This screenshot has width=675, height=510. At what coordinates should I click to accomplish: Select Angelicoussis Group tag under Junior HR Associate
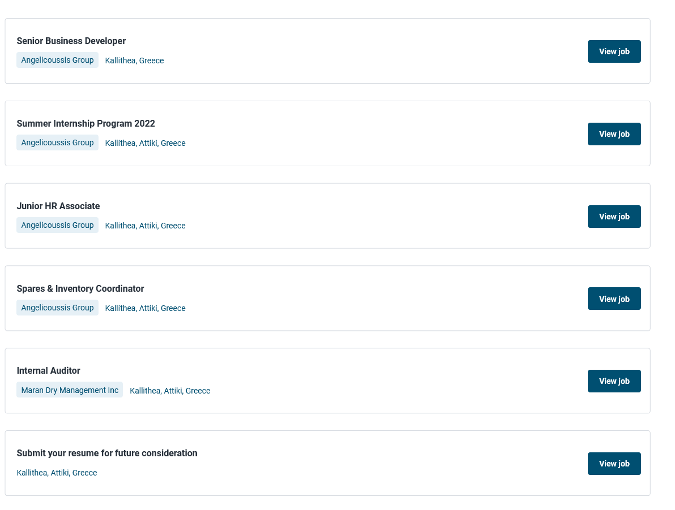[x=57, y=225]
